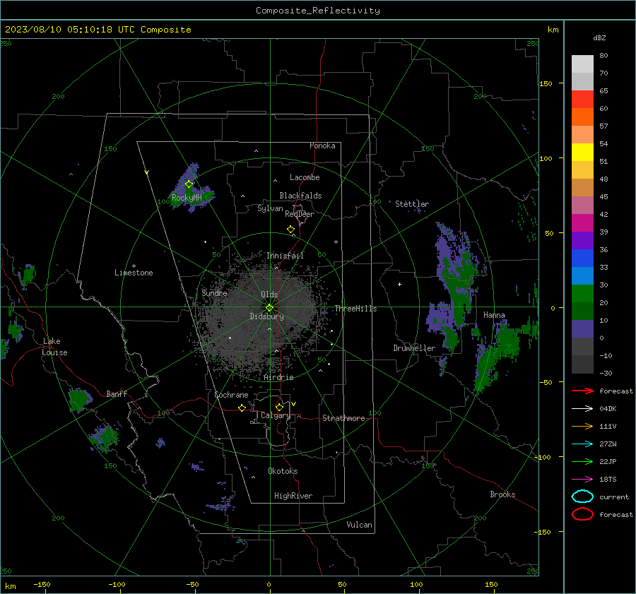Click the Cochrane town label
Image resolution: width=636 pixels, height=594 pixels.
point(231,395)
